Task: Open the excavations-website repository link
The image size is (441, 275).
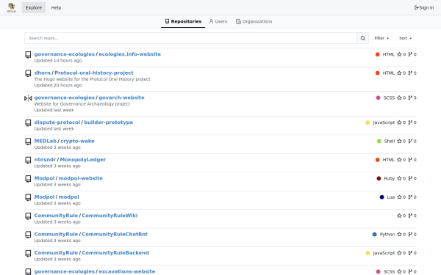Action: coord(127,271)
